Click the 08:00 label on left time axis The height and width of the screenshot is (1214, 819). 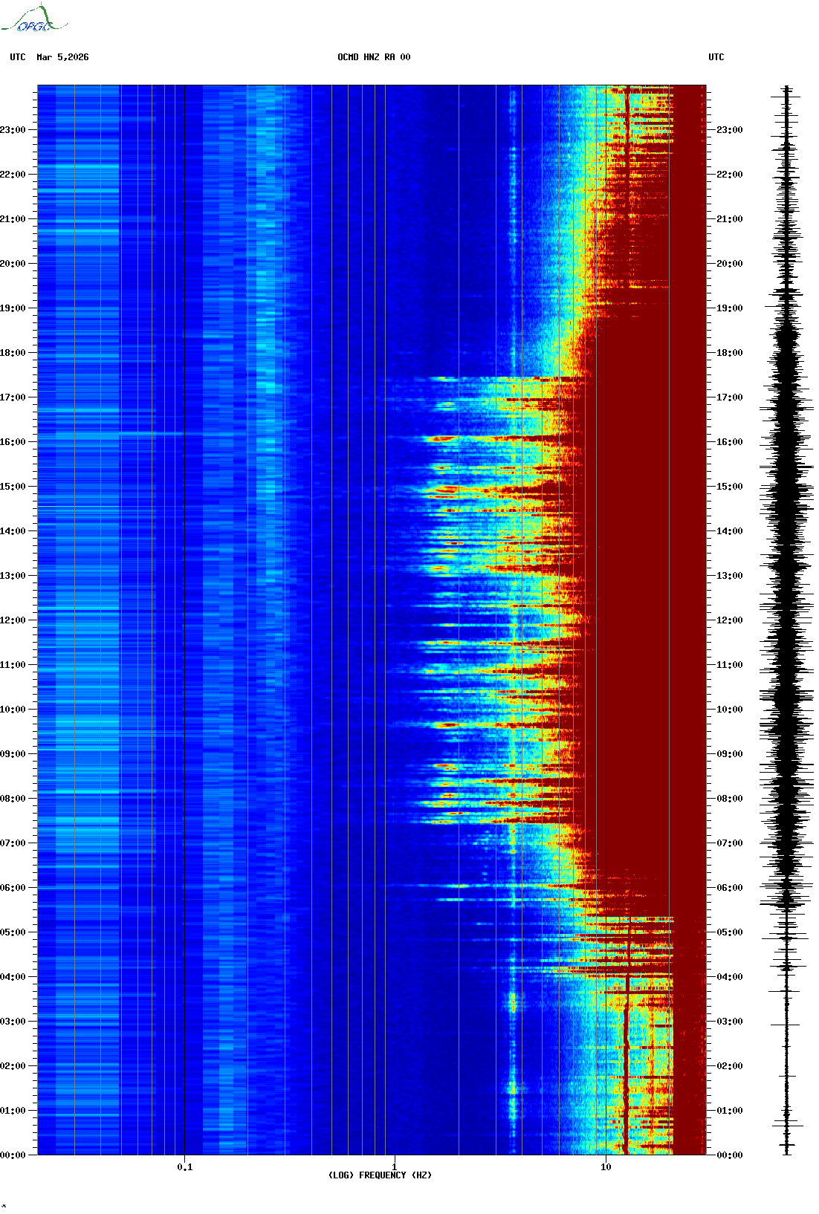click(x=13, y=799)
